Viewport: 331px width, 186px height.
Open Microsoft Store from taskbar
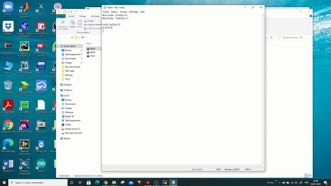tap(88, 182)
